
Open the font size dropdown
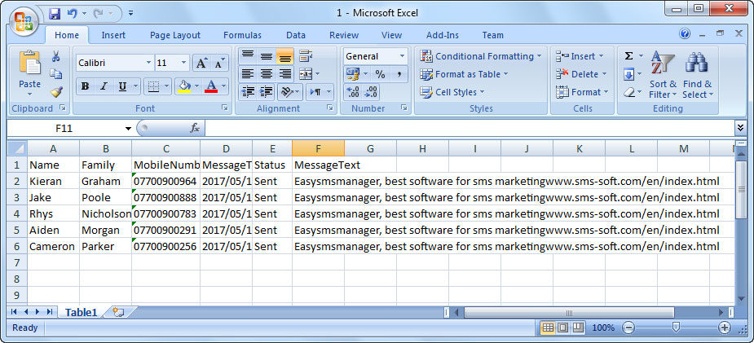(x=183, y=63)
